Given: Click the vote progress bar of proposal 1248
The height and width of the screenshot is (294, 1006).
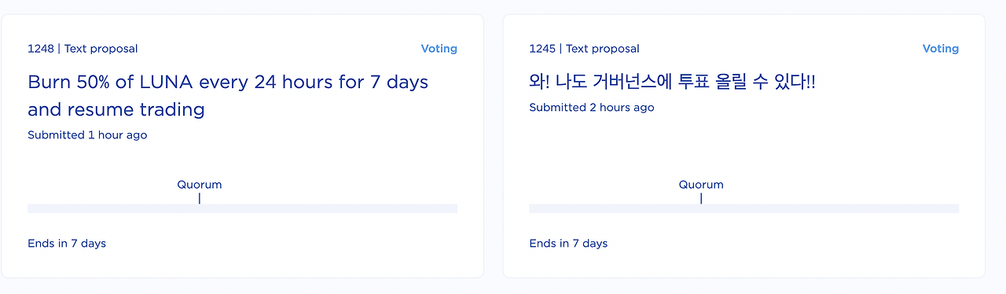Looking at the screenshot, I should [x=242, y=208].
